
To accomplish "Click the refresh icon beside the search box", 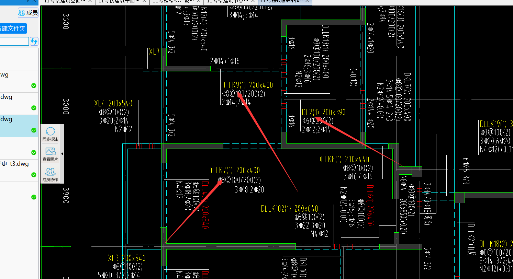I will point(34,42).
